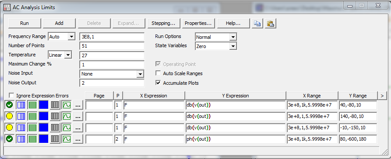Open the Temperature Linear dropdown
This screenshot has width=391, height=159.
68,55
